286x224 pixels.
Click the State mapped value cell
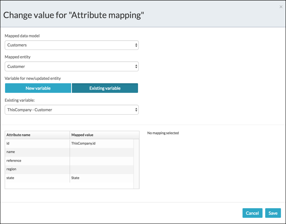[101, 178]
